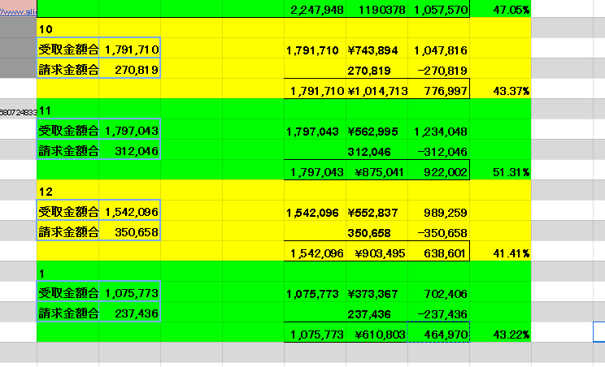Click 請求金額合 label beside 312,046
This screenshot has height=367, width=605.
(68, 151)
